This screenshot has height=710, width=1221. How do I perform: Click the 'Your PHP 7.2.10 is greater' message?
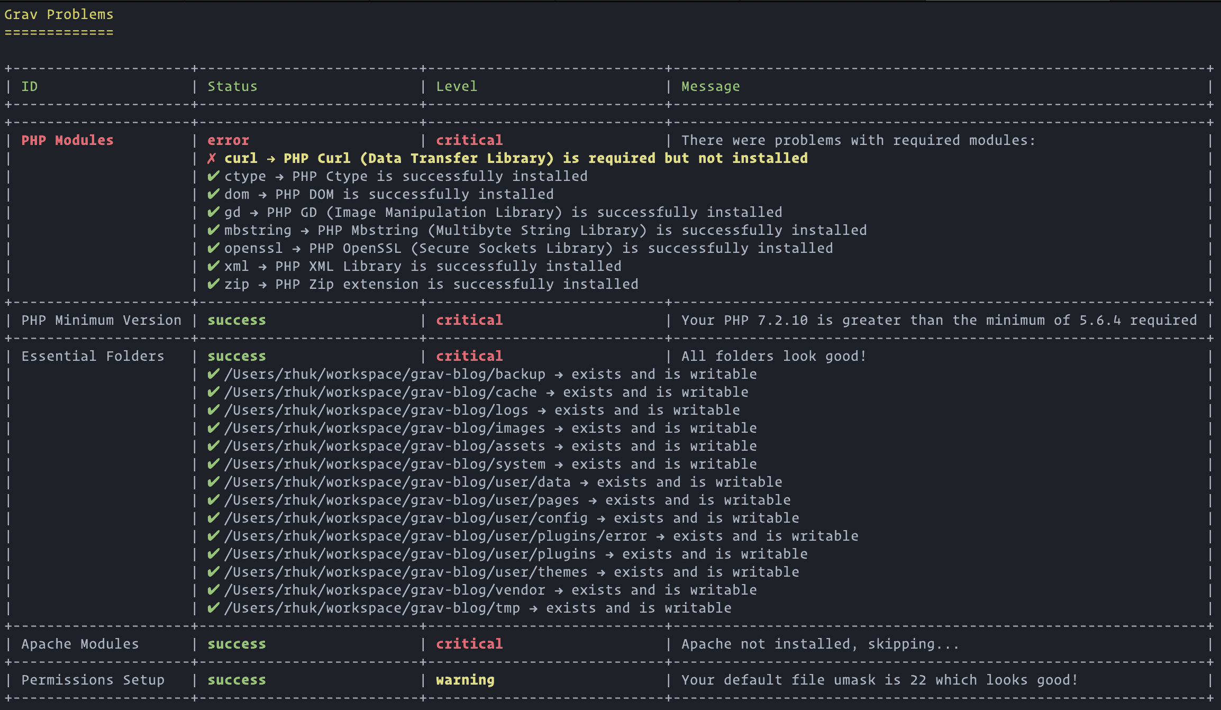tap(939, 320)
